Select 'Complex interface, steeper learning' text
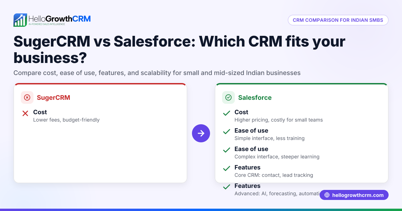The image size is (402, 211). [x=277, y=157]
